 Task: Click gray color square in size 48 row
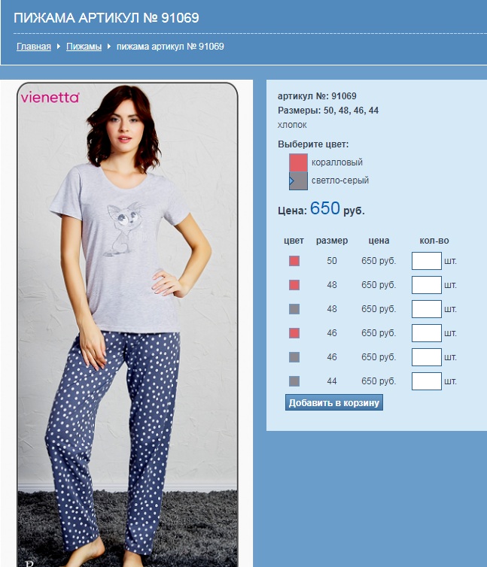pos(294,309)
